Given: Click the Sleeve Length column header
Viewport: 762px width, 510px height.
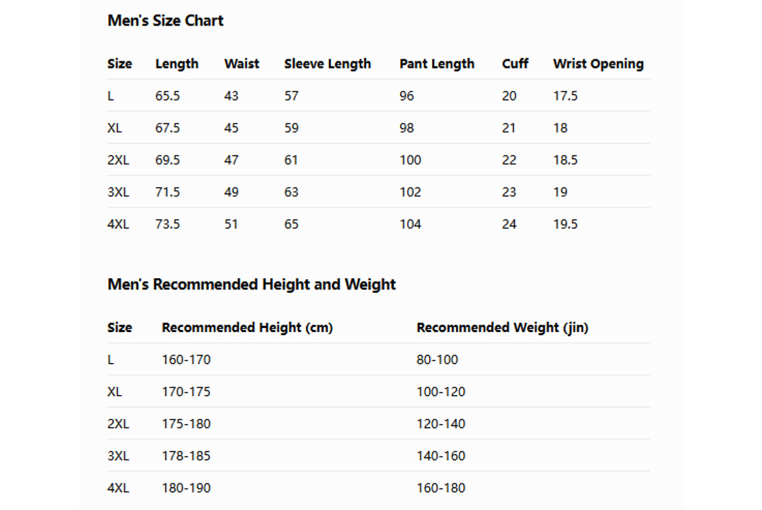Looking at the screenshot, I should 327,64.
